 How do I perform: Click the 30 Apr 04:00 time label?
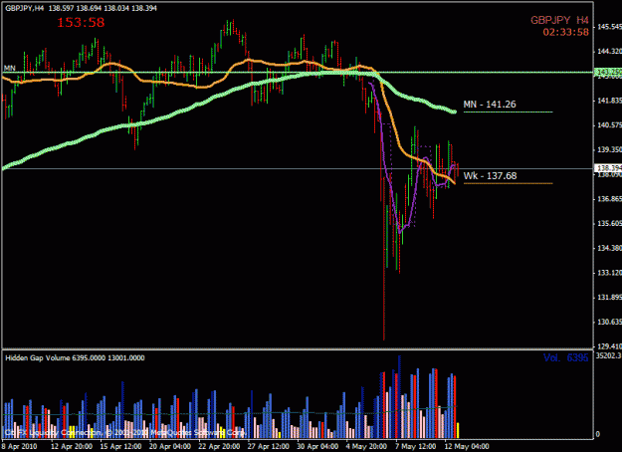(x=317, y=446)
